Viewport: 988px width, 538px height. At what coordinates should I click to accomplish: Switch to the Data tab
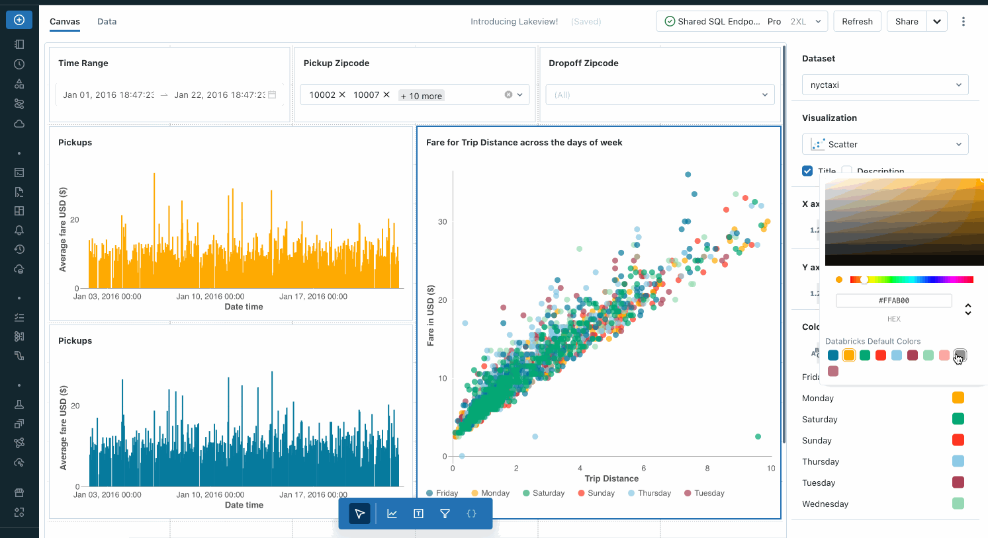click(x=107, y=21)
